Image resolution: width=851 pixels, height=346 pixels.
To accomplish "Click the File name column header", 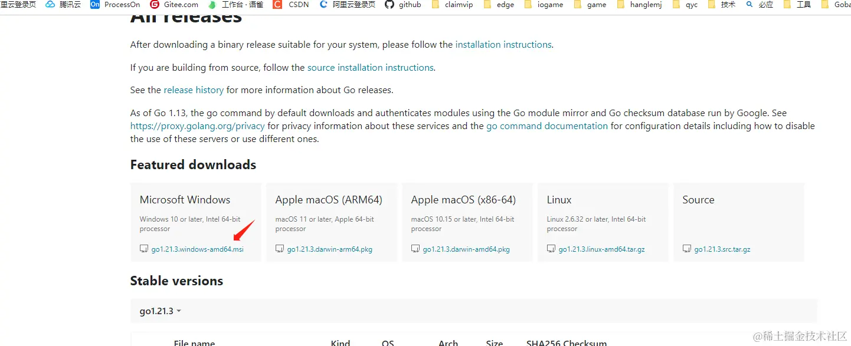I will pyautogui.click(x=194, y=343).
